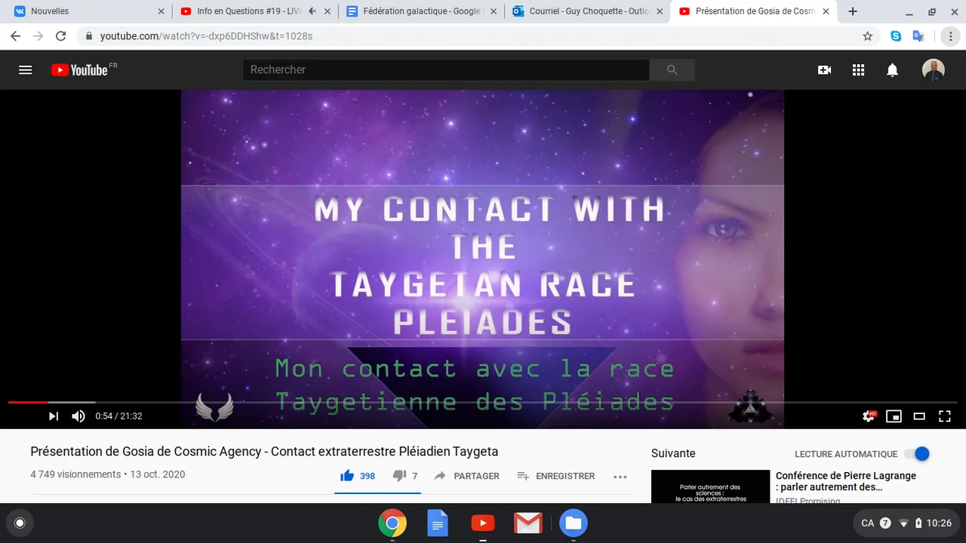Open Files app from the shelf
Screen dimensions: 966x543
(574, 523)
